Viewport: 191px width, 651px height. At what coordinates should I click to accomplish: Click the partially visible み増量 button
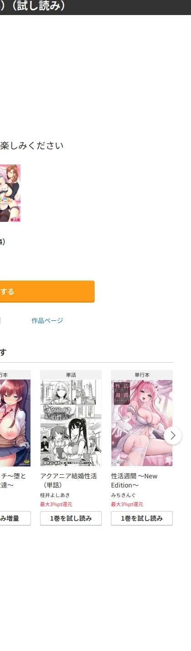point(15,518)
